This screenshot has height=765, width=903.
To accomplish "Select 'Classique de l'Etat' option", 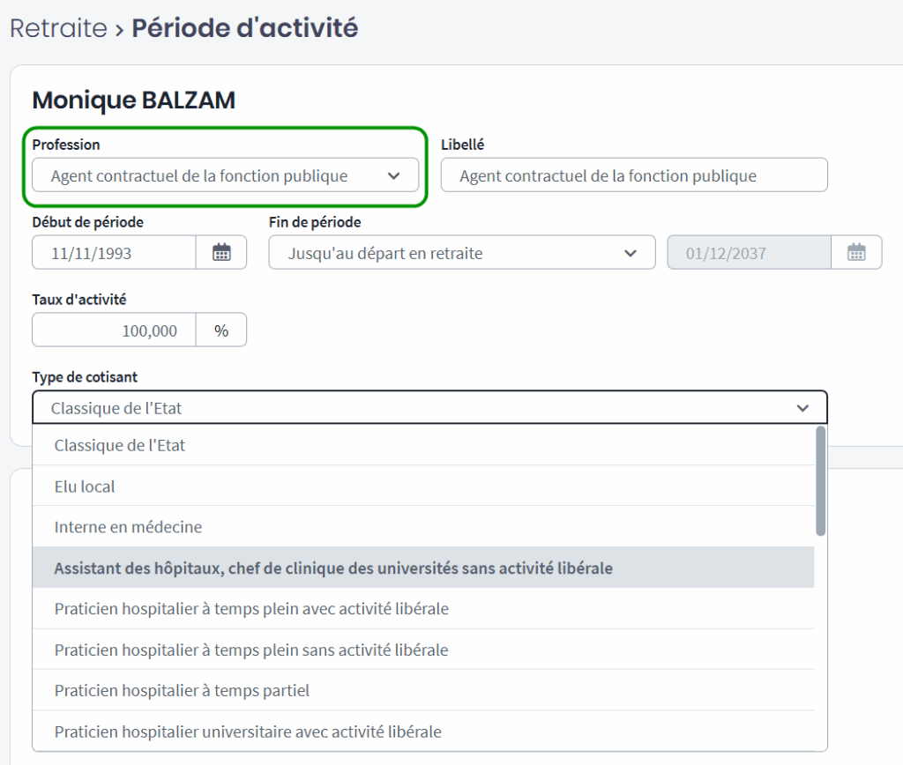I will pyautogui.click(x=120, y=445).
